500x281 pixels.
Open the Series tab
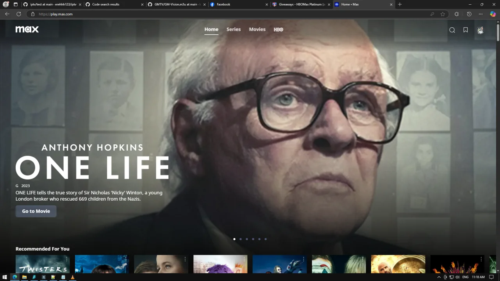point(234,29)
